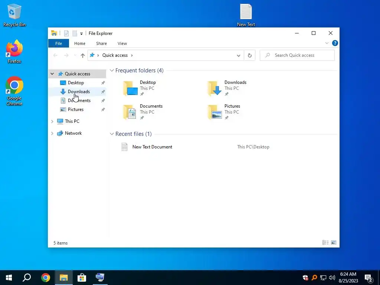Click the Recent files (1) header text

(x=134, y=134)
